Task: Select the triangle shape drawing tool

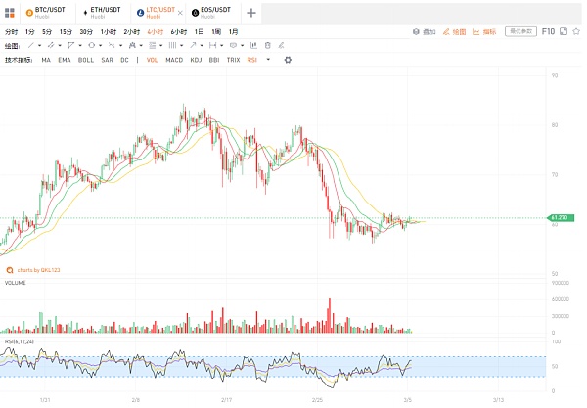Action: pyautogui.click(x=70, y=45)
